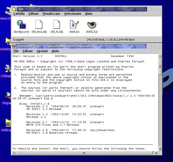Click editor vertical scrollbar down arrow
The image size is (173, 162).
(160, 149)
